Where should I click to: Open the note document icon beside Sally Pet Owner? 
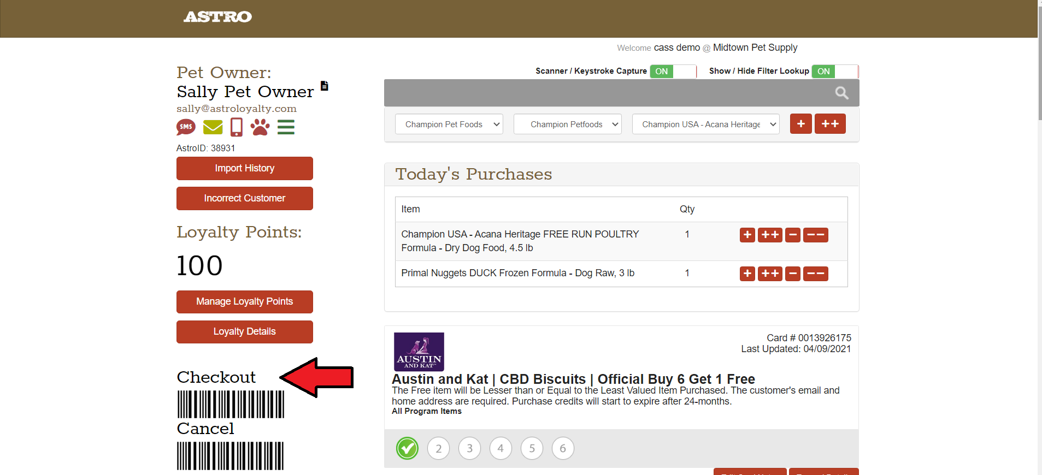click(x=325, y=86)
